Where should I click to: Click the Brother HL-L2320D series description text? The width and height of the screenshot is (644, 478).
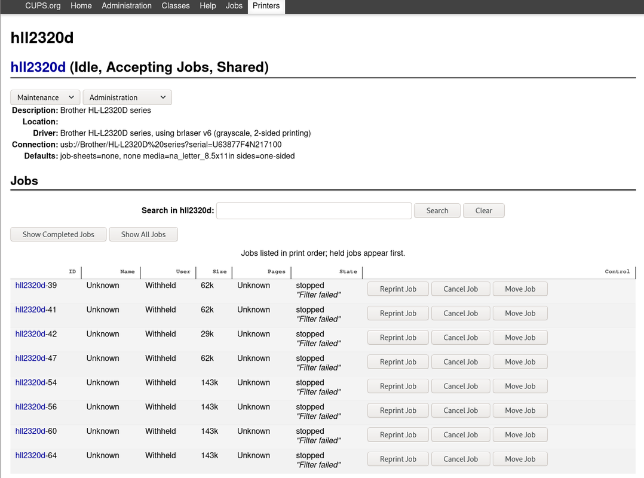point(106,111)
